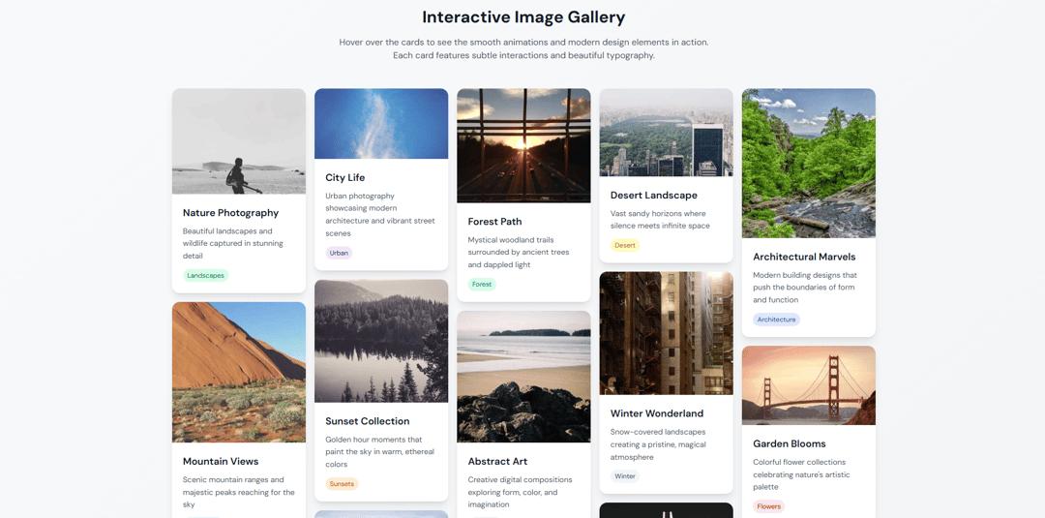The height and width of the screenshot is (518, 1045).
Task: Click 'Modern building designs' description
Action: (x=805, y=288)
